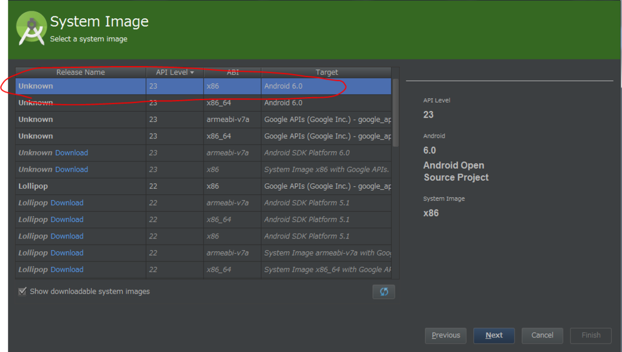The height and width of the screenshot is (352, 622).
Task: Click the Previous button
Action: [x=446, y=336]
